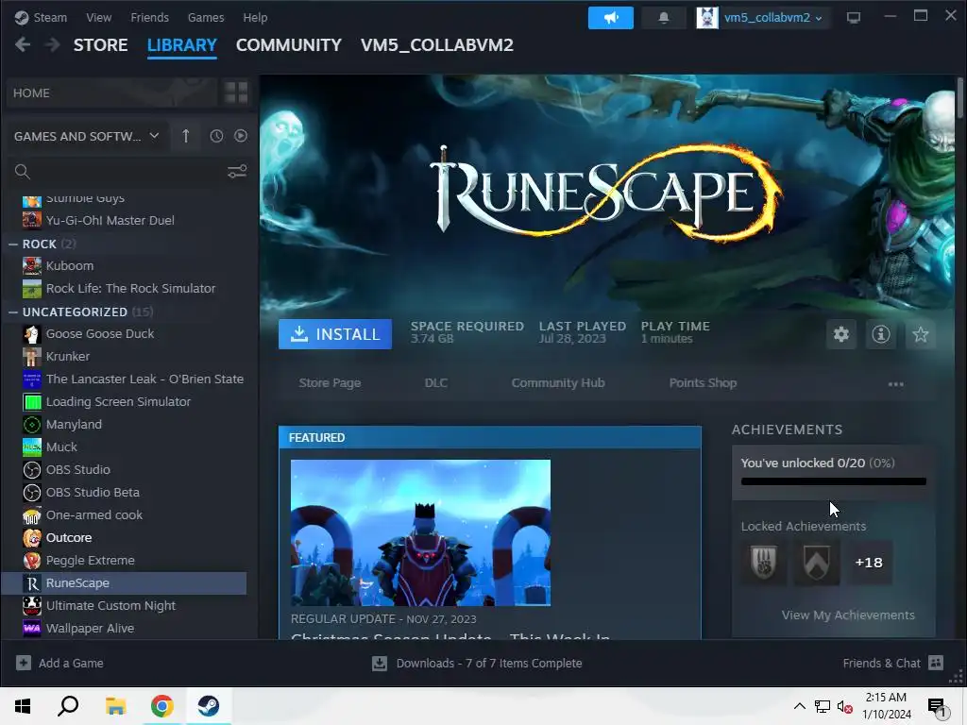
Task: Click the Add a Game plus icon
Action: 24,663
